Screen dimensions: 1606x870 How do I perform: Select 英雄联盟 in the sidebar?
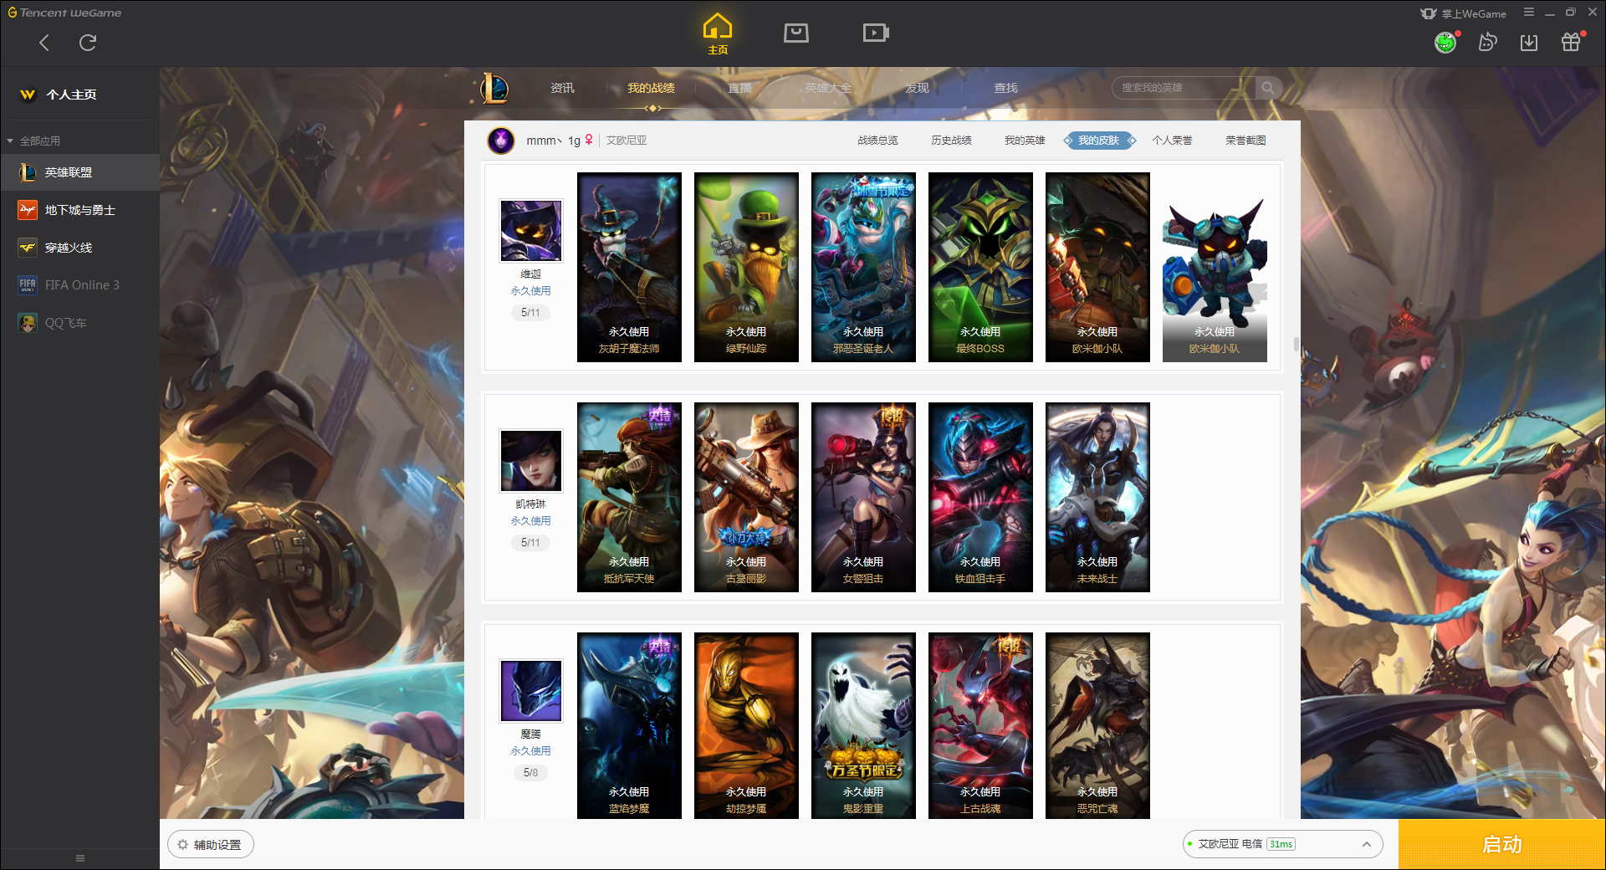pos(79,172)
